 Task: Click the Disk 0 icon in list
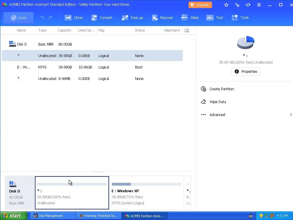[x=12, y=44]
